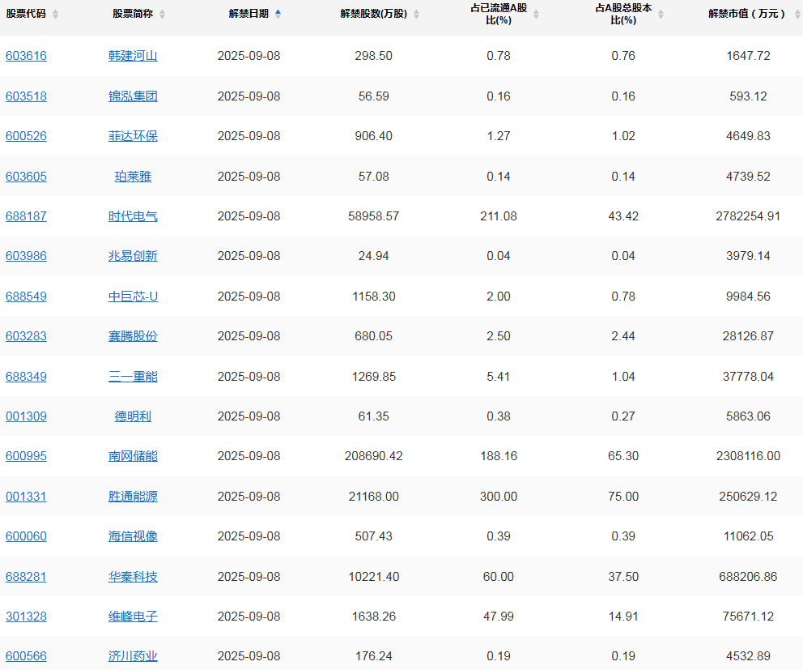803x670 pixels.
Task: Open stock name 菲达环保
Action: coord(133,136)
